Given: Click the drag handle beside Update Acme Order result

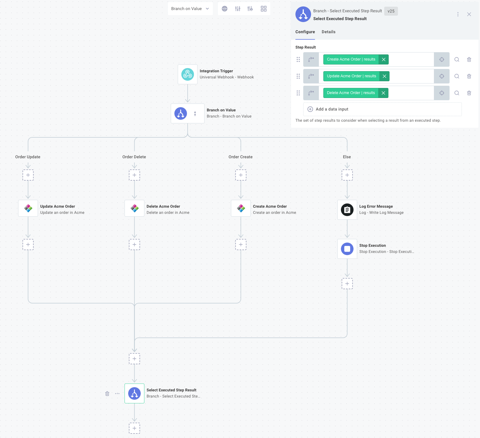Looking at the screenshot, I should click(298, 76).
